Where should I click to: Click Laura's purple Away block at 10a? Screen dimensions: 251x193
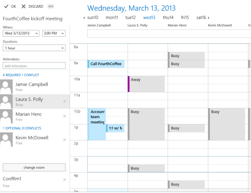146,84
